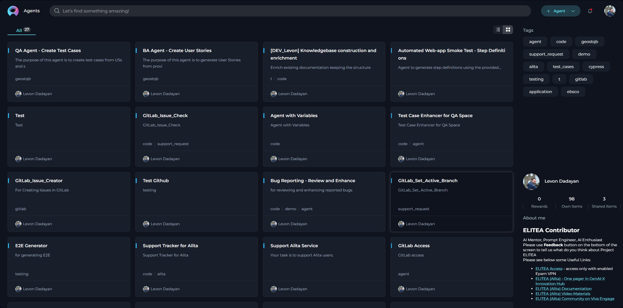Filter by the testing tag
The width and height of the screenshot is (623, 308).
pyautogui.click(x=536, y=79)
